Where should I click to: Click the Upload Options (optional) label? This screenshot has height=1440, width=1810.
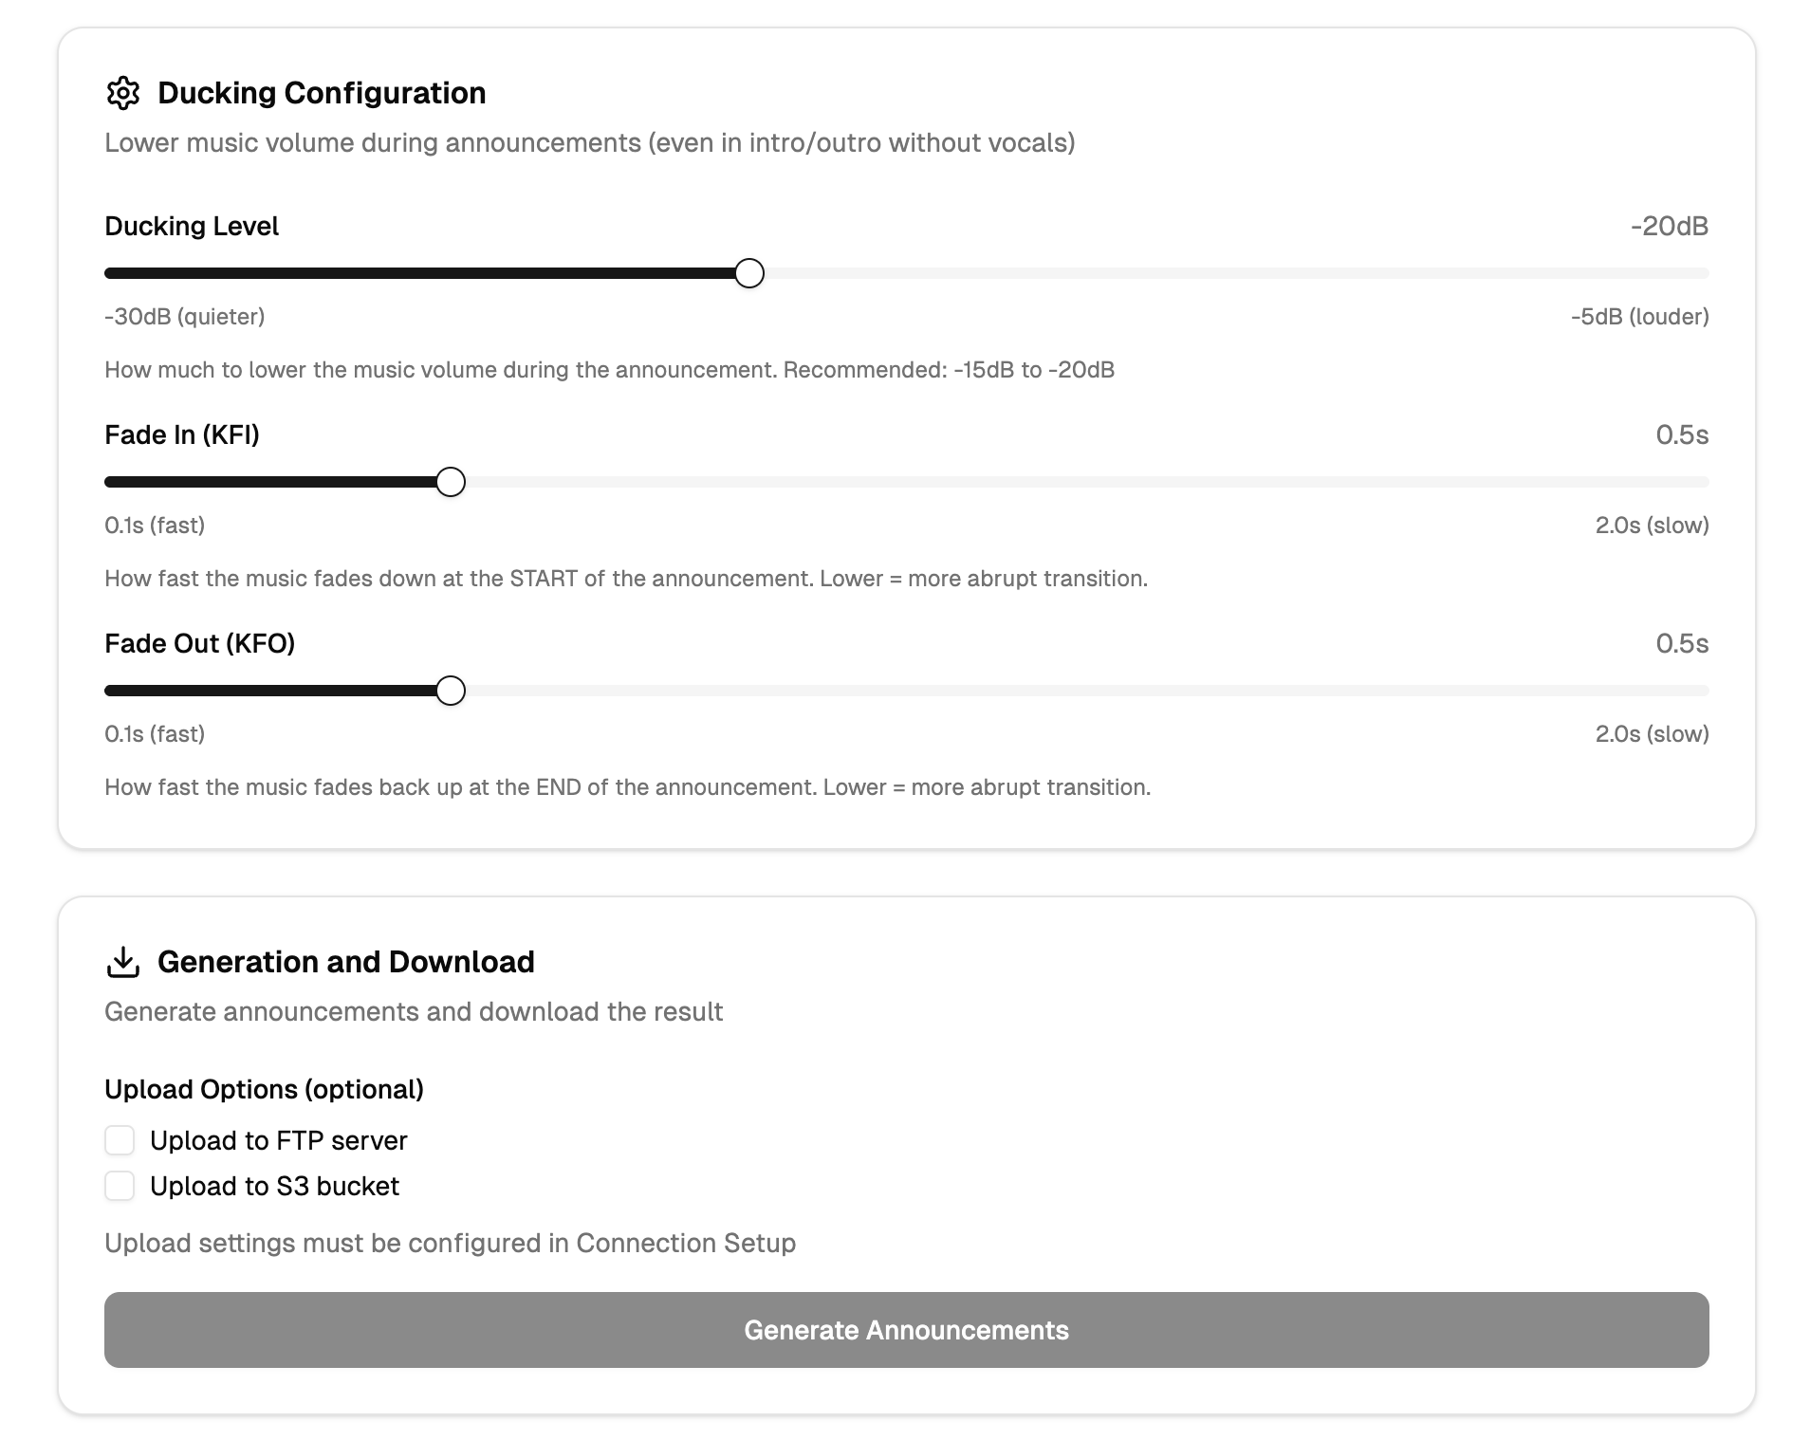[264, 1089]
